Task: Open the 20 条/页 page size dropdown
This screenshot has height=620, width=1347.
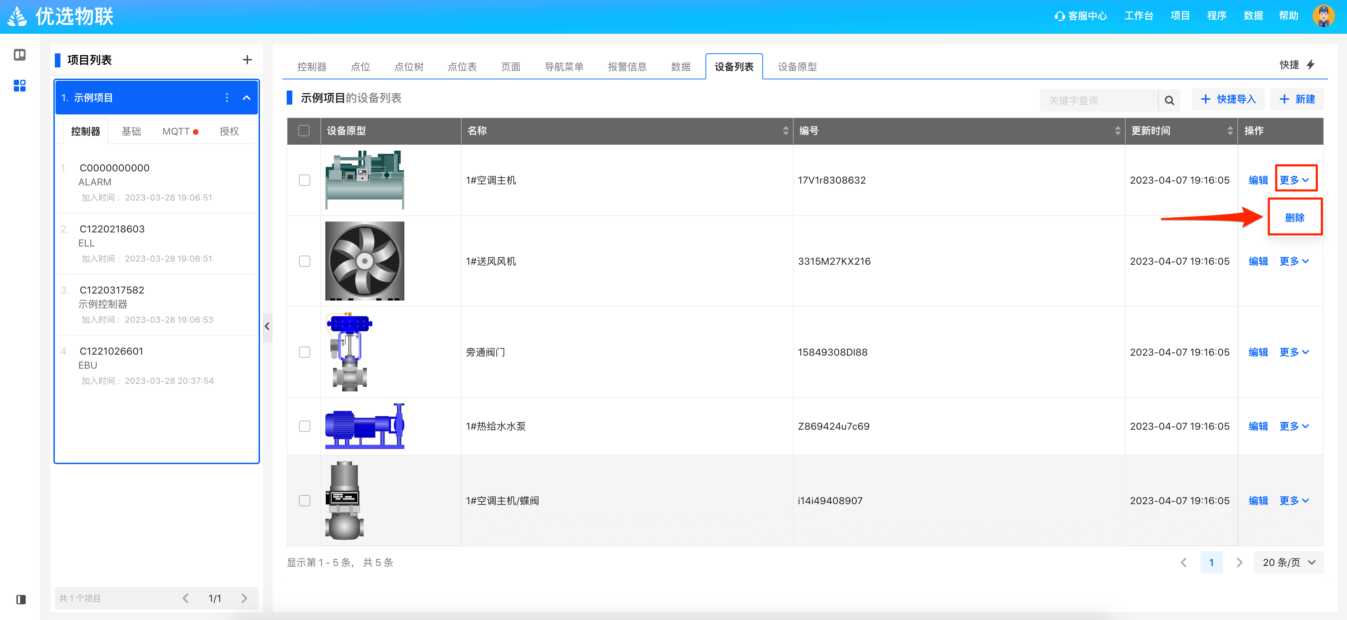Action: (1288, 562)
